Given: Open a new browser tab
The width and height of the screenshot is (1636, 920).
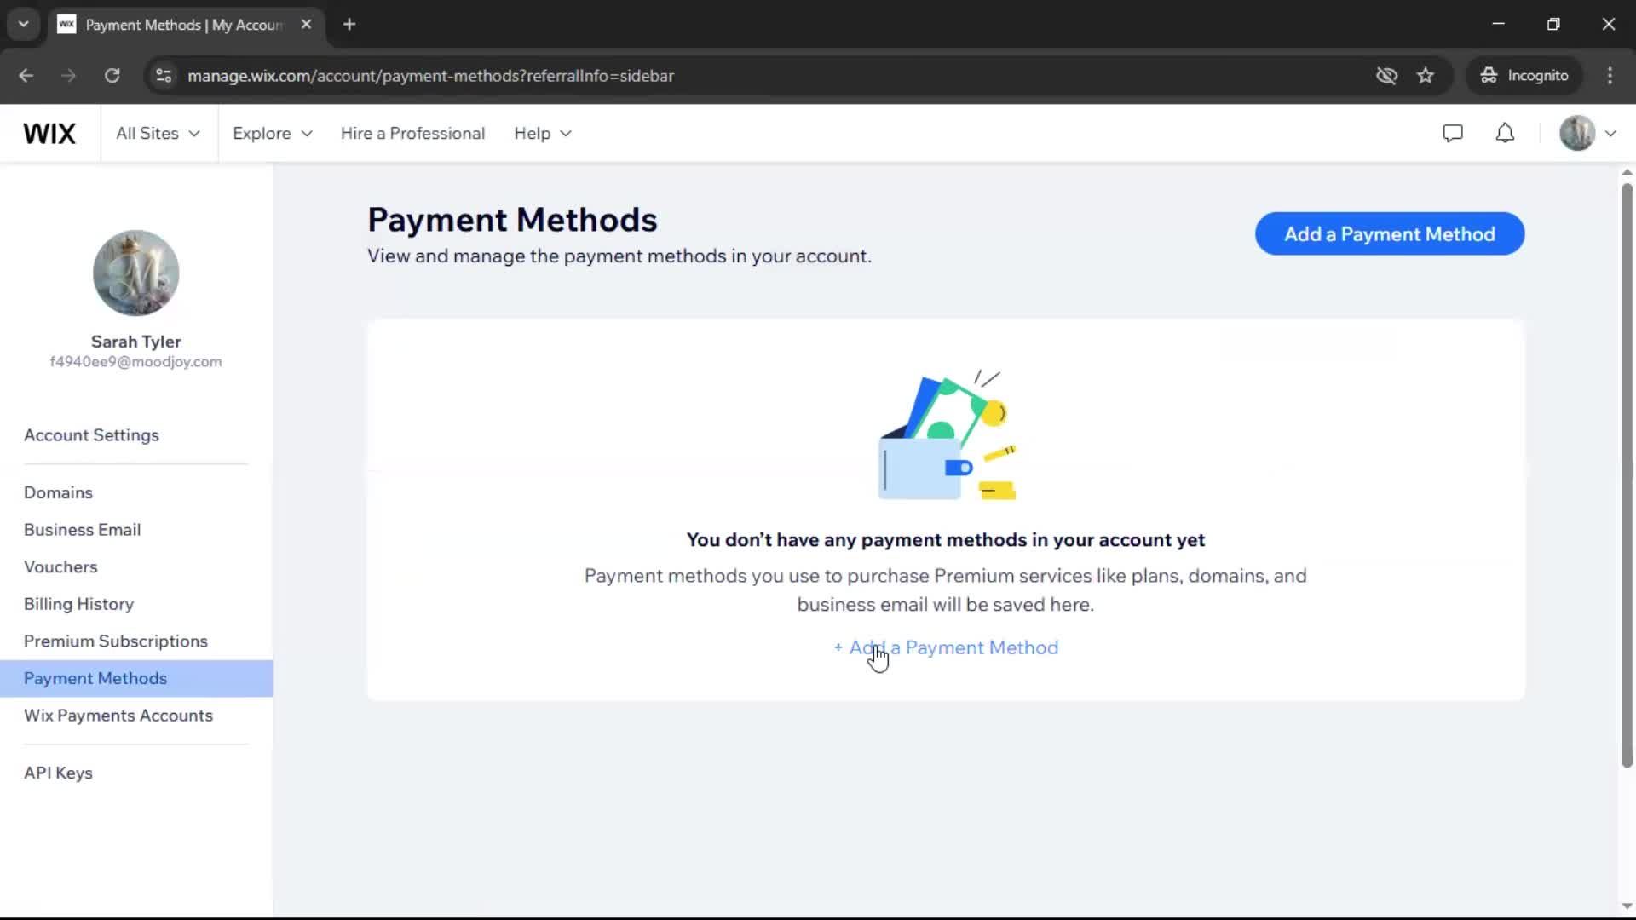Looking at the screenshot, I should point(349,25).
